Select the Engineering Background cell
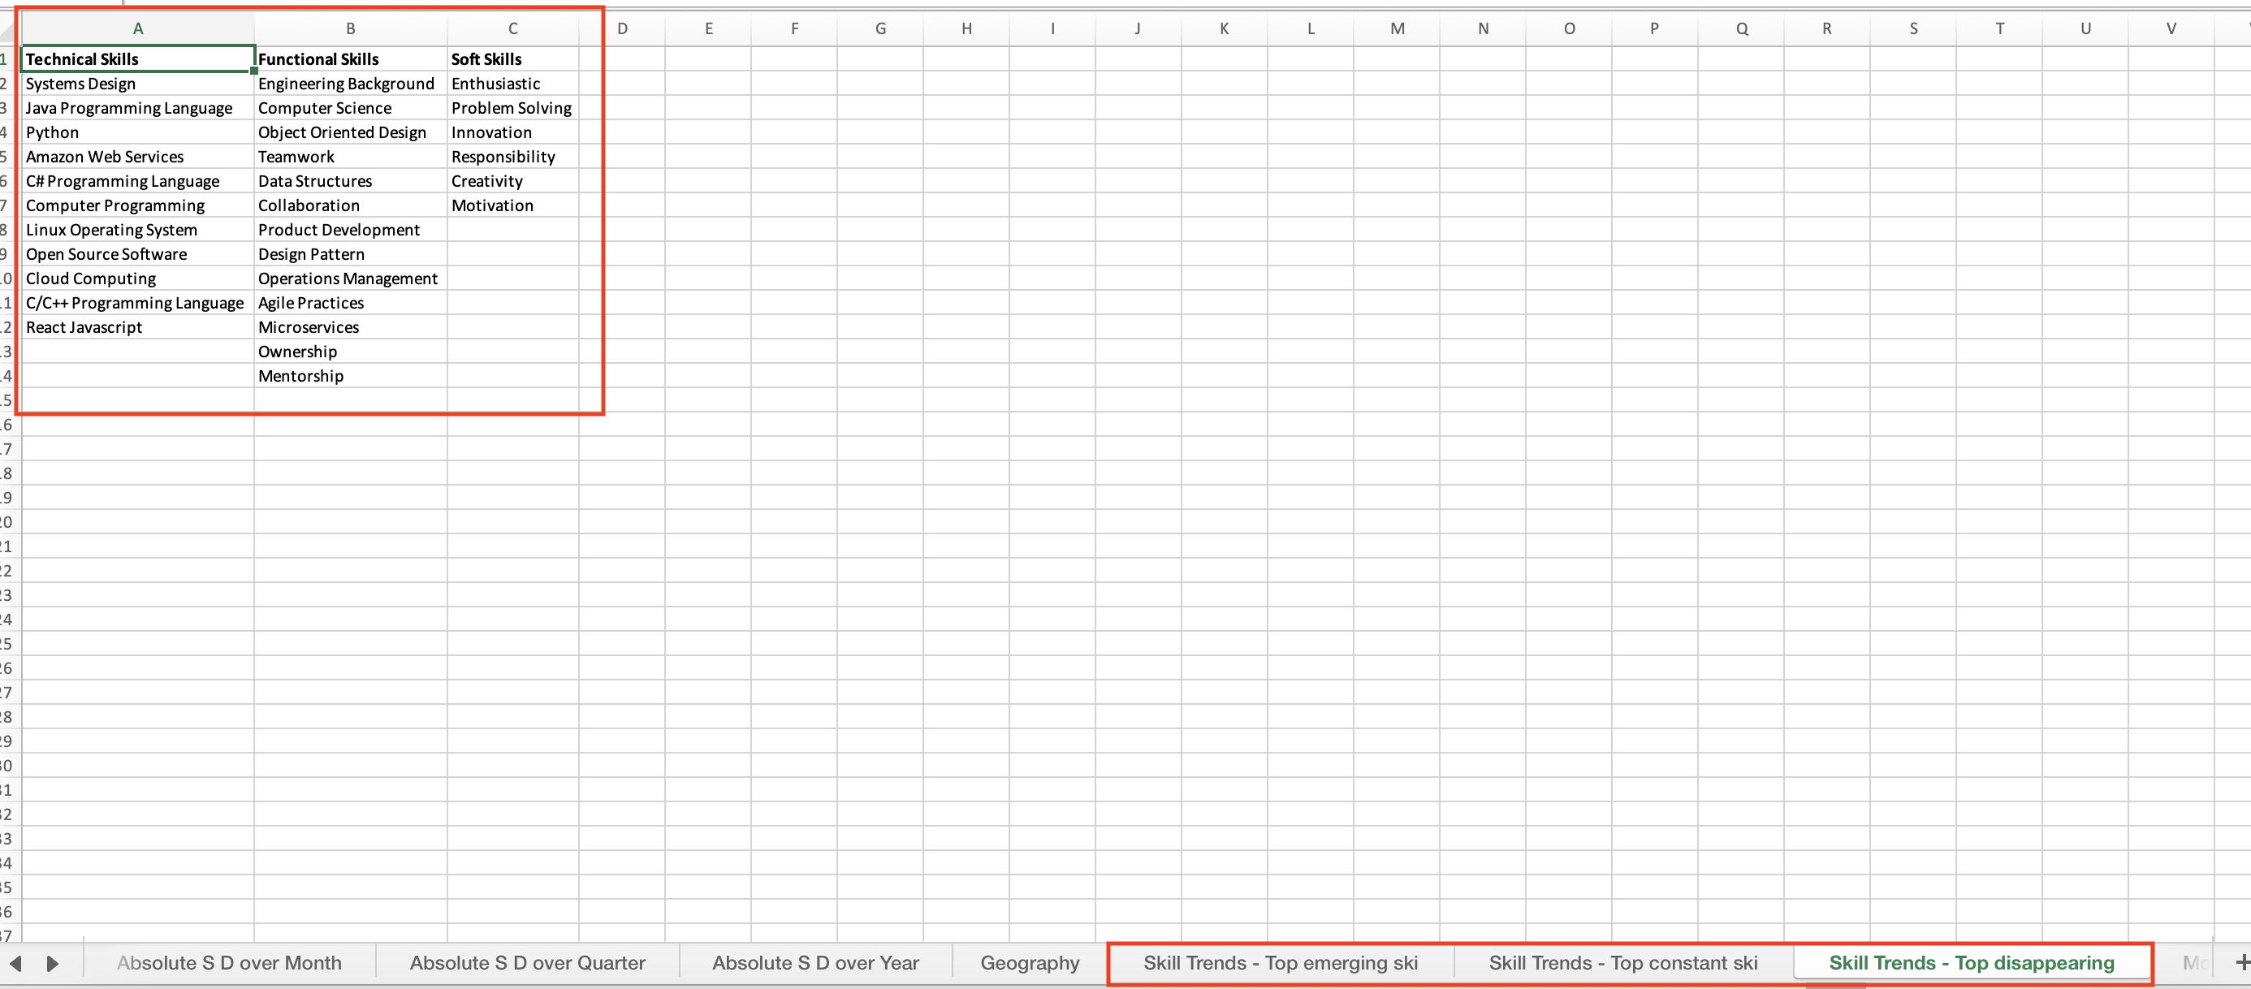The height and width of the screenshot is (989, 2251). point(351,83)
